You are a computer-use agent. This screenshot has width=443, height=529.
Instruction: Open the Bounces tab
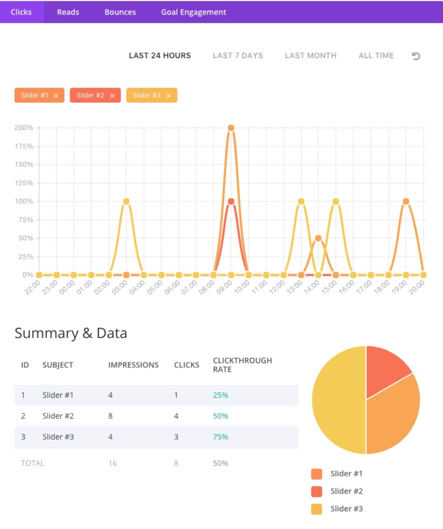(x=120, y=12)
